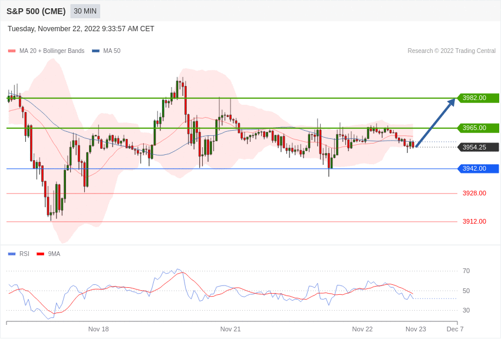The height and width of the screenshot is (339, 501).
Task: Select Nov 21 on the time axis
Action: pyautogui.click(x=230, y=329)
